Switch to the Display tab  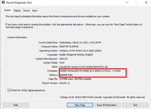tap(17, 11)
